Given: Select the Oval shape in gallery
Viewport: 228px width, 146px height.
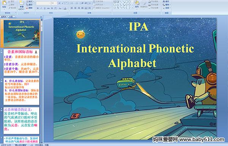Looking at the screenshot, I should pos(130,2).
